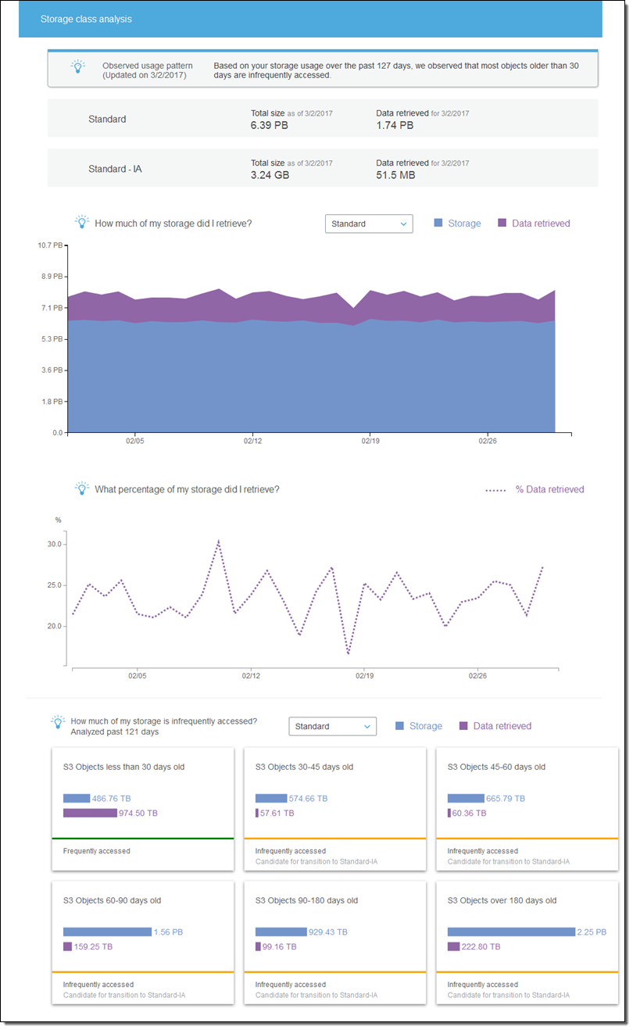
Task: Click lightbulb beside 'What percentage of my storage'
Action: [81, 489]
